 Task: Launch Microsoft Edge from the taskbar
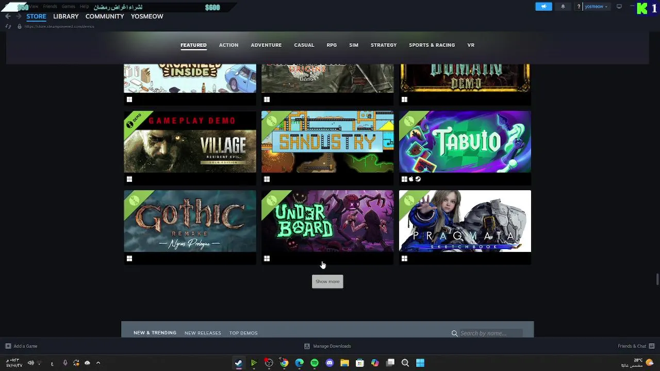tap(299, 363)
